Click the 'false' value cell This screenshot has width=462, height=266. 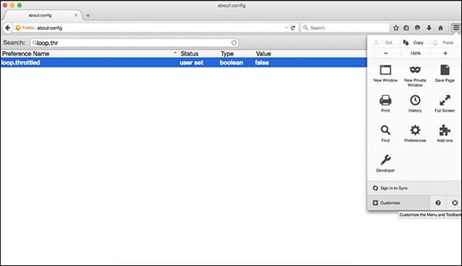(262, 62)
